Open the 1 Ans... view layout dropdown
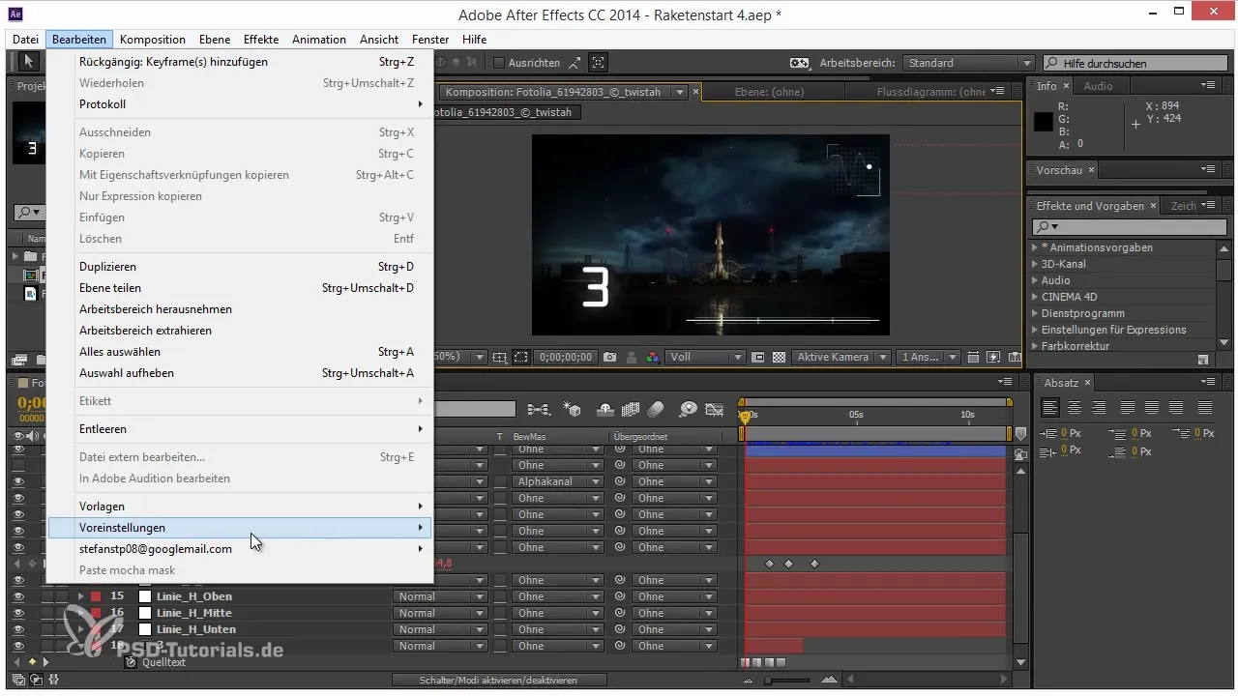This screenshot has width=1238, height=696. [x=928, y=357]
